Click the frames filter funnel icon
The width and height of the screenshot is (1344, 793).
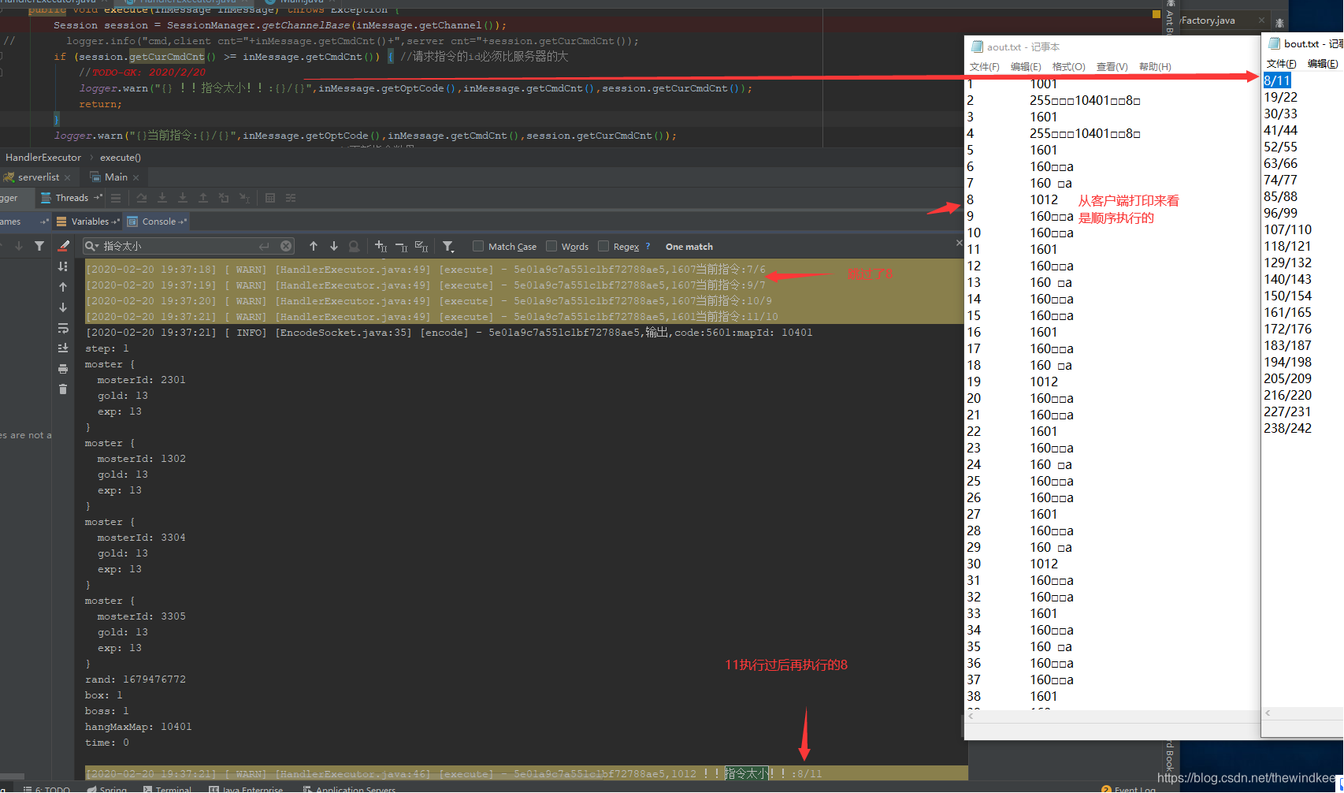(39, 246)
